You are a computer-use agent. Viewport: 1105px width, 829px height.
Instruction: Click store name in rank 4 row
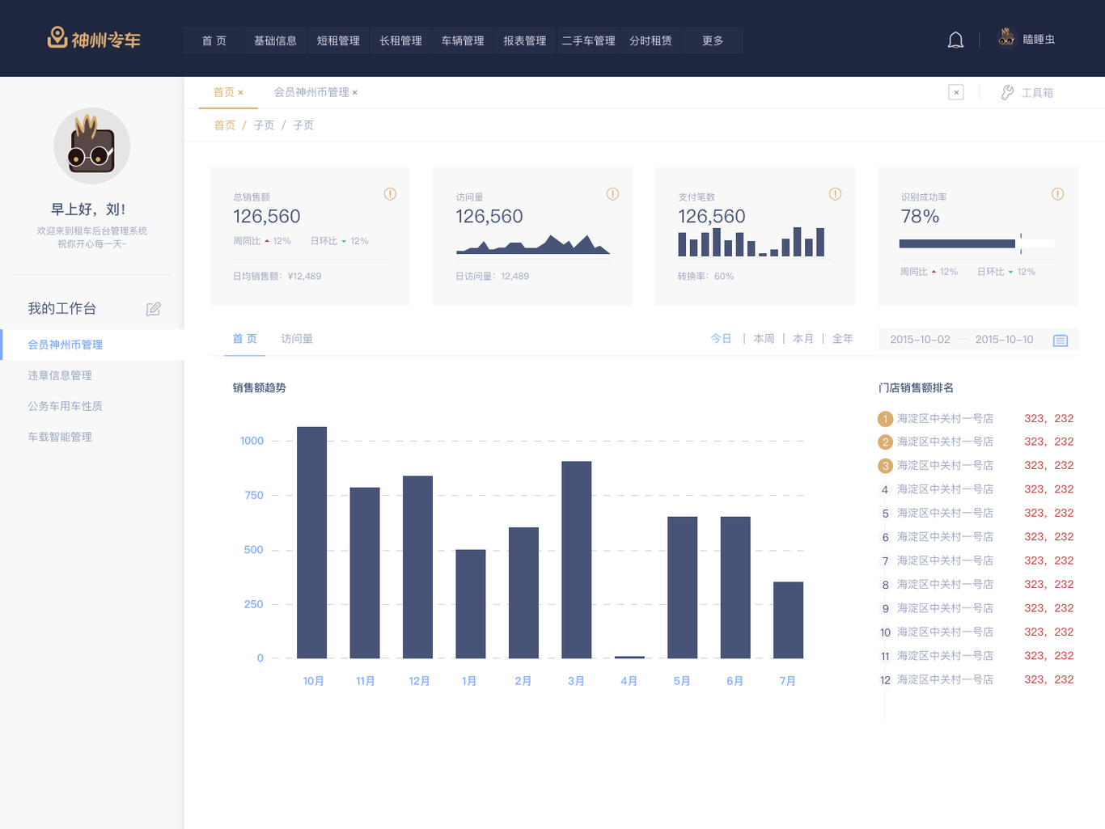tap(945, 489)
